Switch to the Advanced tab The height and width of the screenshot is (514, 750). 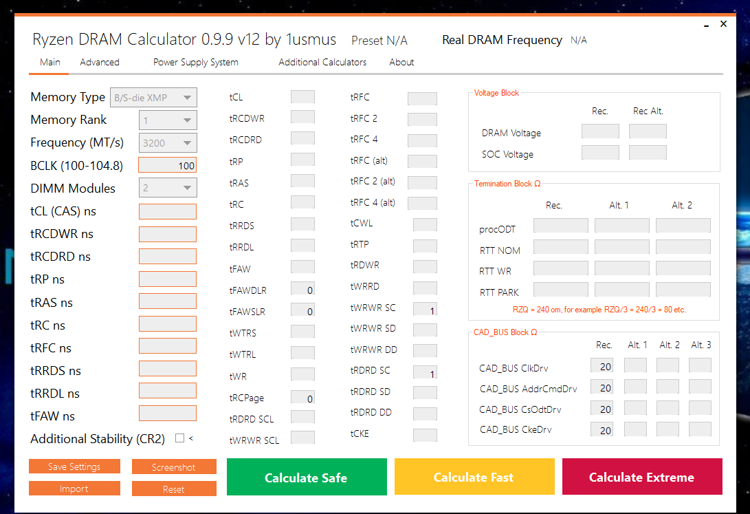tap(100, 62)
